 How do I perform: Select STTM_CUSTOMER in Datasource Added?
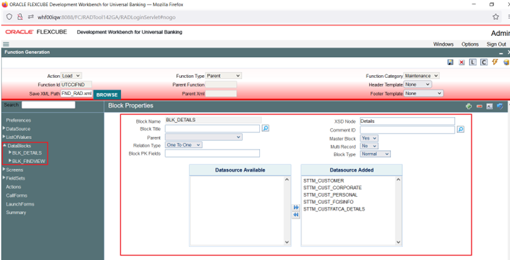[324, 181]
